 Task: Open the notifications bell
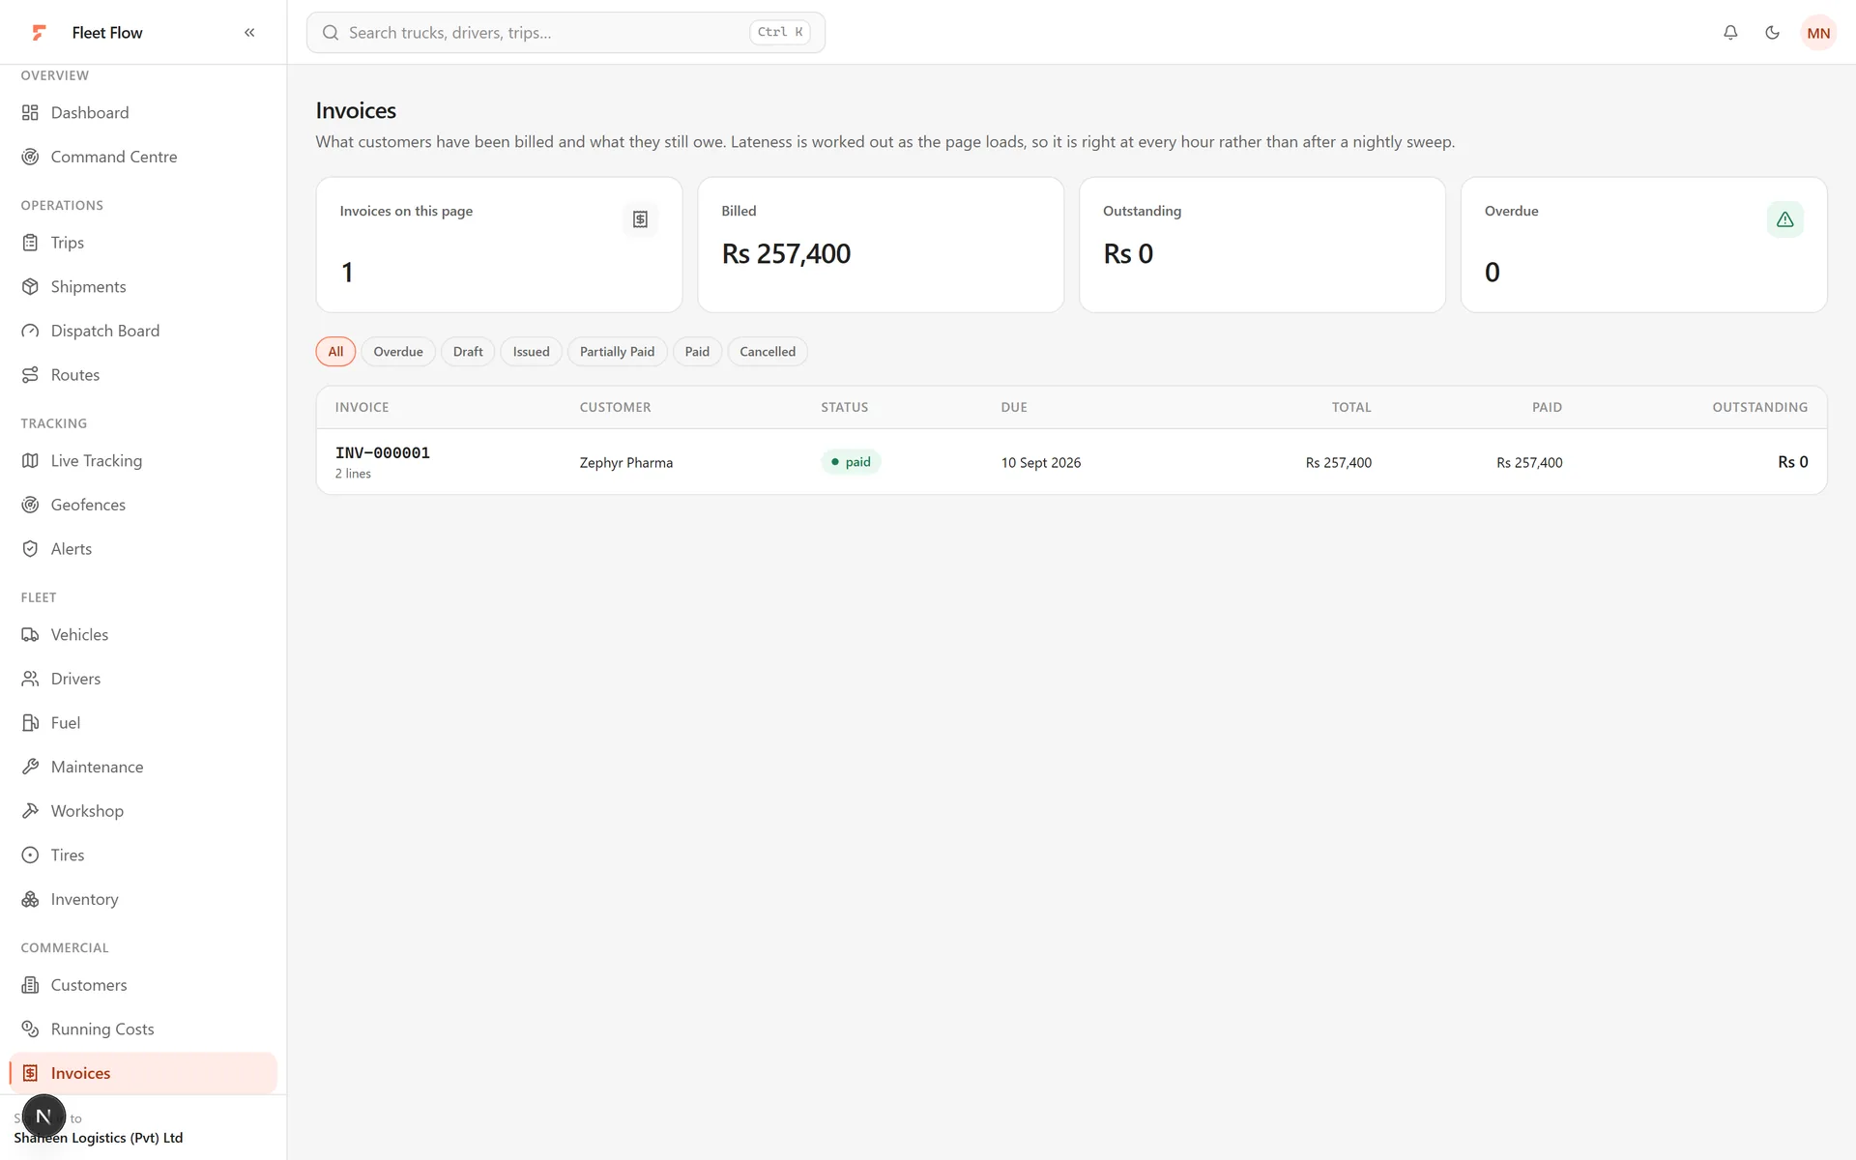[1730, 33]
